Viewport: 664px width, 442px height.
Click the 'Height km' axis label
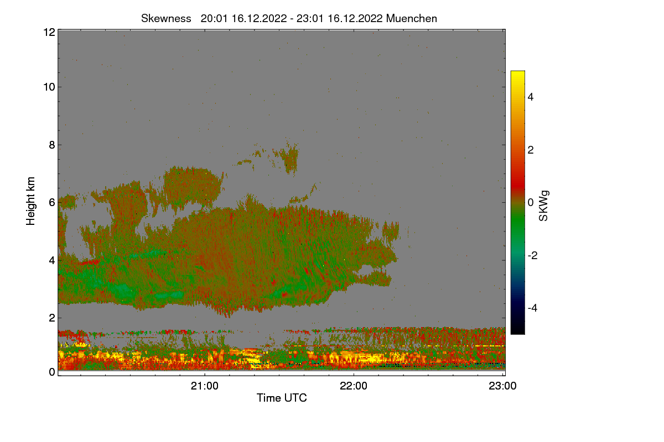pyautogui.click(x=31, y=201)
